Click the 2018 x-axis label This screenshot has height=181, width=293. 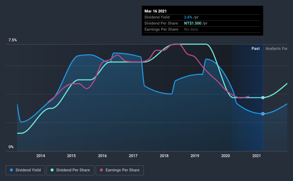pos(164,156)
